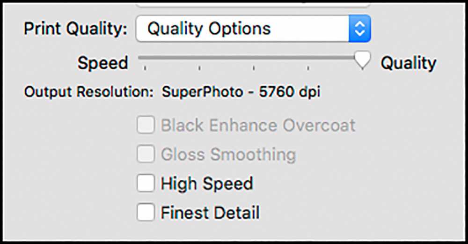Click the High Speed label text

[x=207, y=184]
